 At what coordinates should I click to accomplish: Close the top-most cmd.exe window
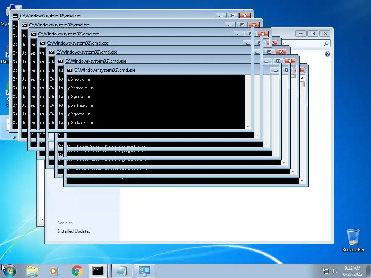[x=245, y=16]
